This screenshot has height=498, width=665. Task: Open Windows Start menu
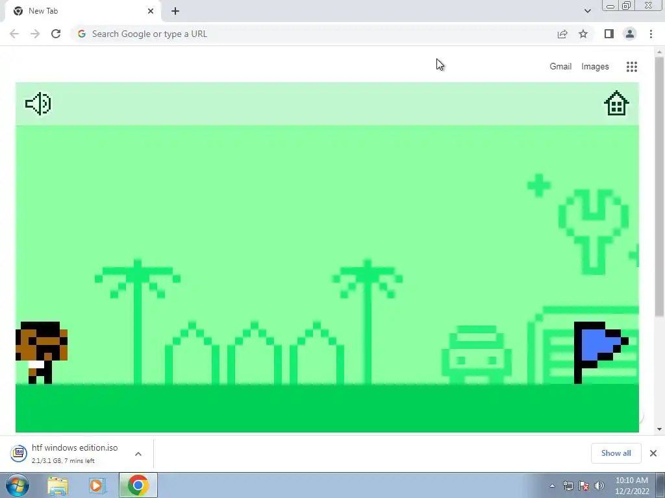click(x=17, y=485)
